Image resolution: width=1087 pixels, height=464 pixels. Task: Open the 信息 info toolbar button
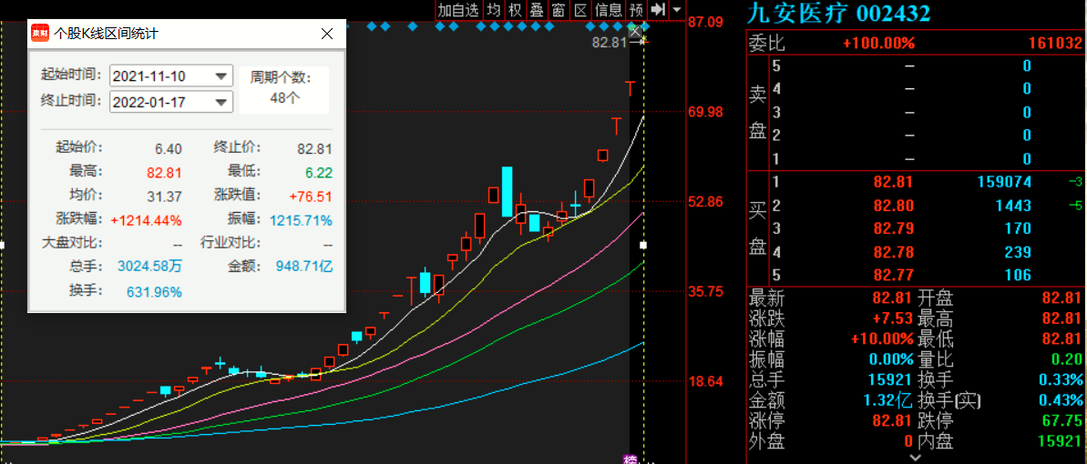point(609,10)
